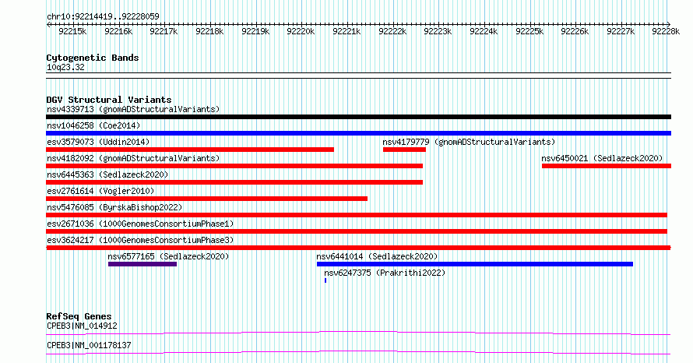693x363 pixels.
Task: Click the 92222k ruler tick label
Action: coord(392,31)
